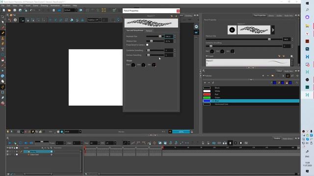Open the Windows menu
The width and height of the screenshot is (314, 176).
66,5
